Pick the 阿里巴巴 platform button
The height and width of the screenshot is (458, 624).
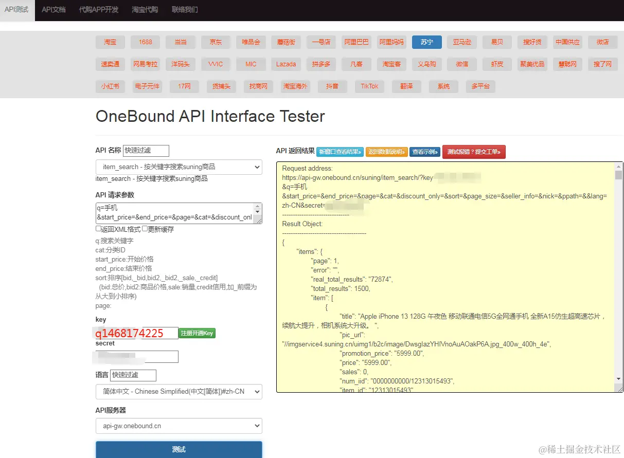(x=356, y=42)
